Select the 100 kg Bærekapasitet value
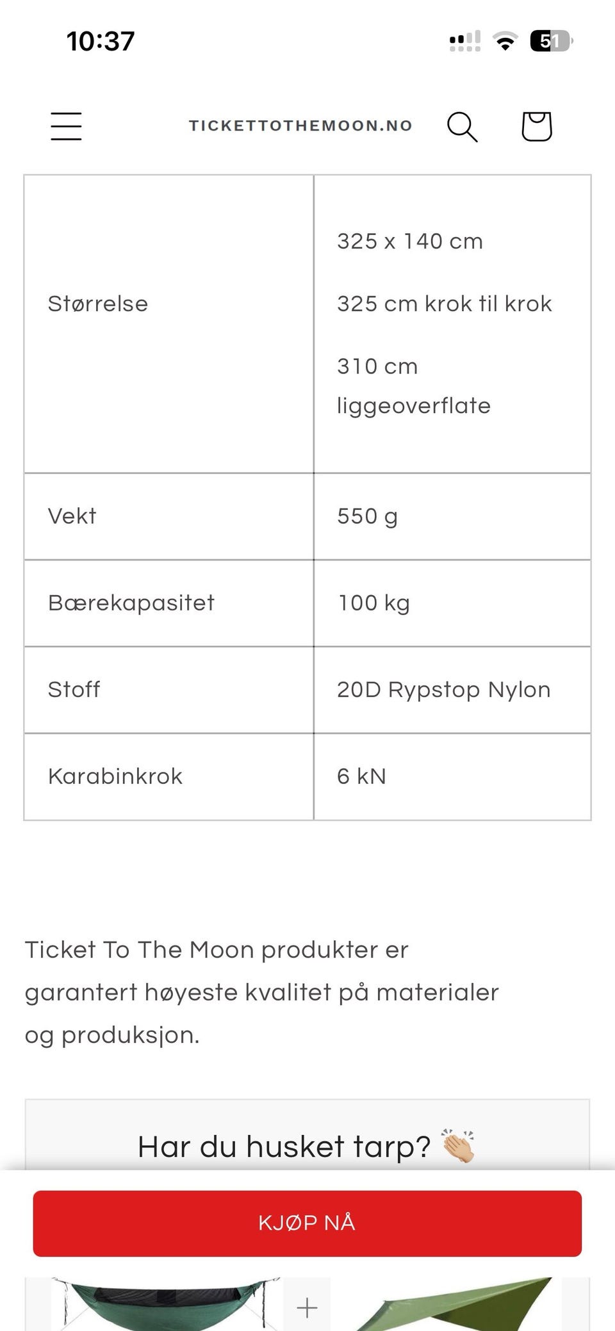 [x=373, y=603]
